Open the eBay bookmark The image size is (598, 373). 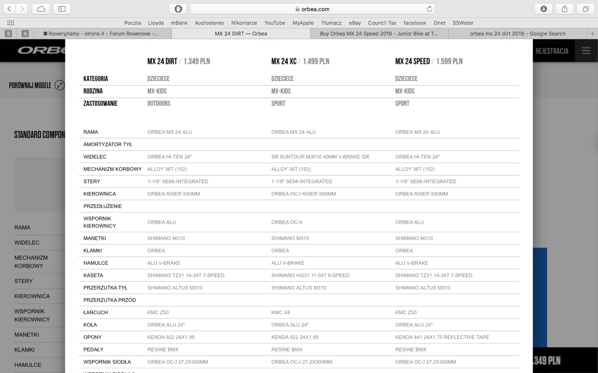355,23
